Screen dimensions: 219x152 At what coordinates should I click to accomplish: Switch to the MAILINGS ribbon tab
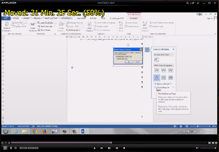point(81,18)
